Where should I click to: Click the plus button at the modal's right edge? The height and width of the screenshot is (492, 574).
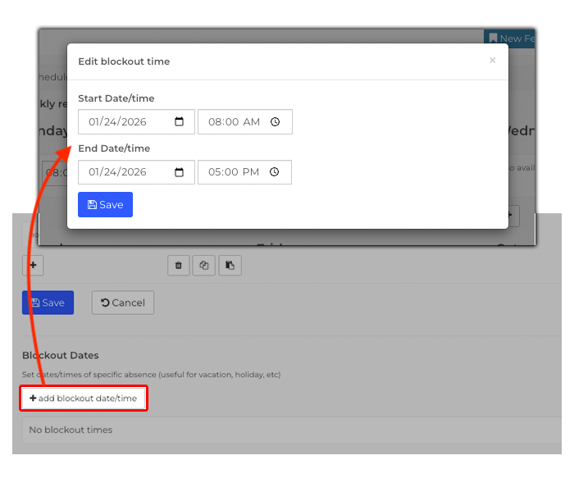pos(512,216)
